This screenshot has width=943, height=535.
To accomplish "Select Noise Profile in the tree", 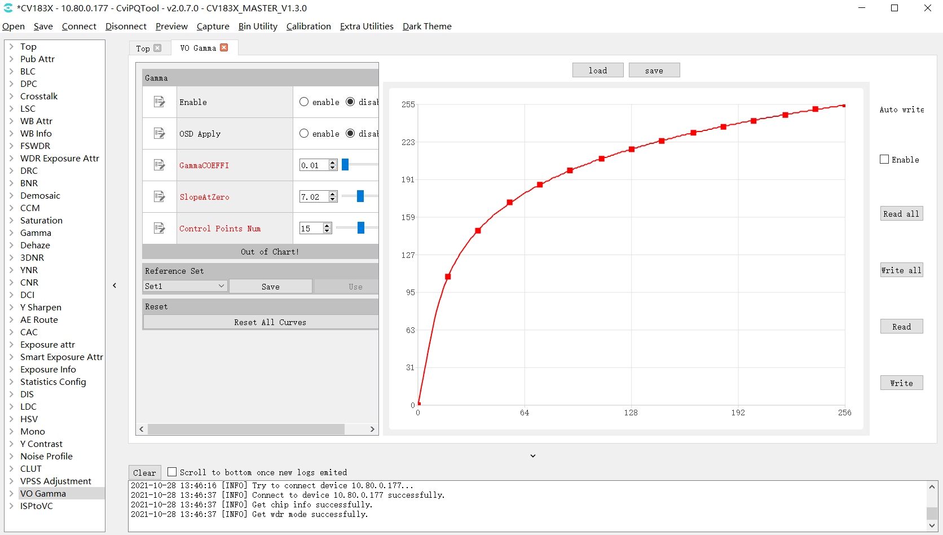I will pyautogui.click(x=46, y=456).
